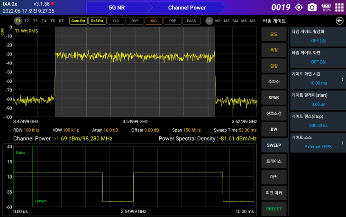Check the battery status icon

[326, 8]
